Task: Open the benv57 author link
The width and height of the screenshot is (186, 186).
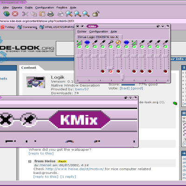Action: click(x=82, y=89)
